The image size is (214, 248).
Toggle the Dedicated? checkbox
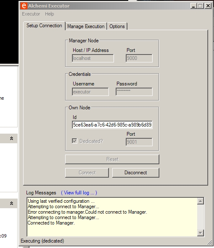(x=74, y=141)
